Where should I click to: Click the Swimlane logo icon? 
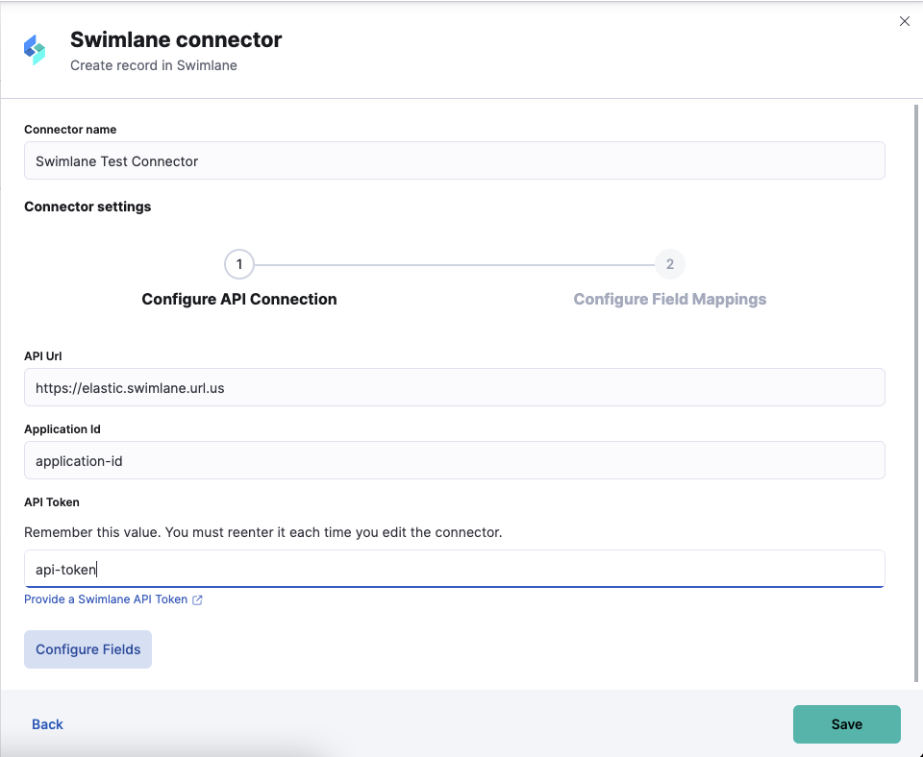(35, 50)
